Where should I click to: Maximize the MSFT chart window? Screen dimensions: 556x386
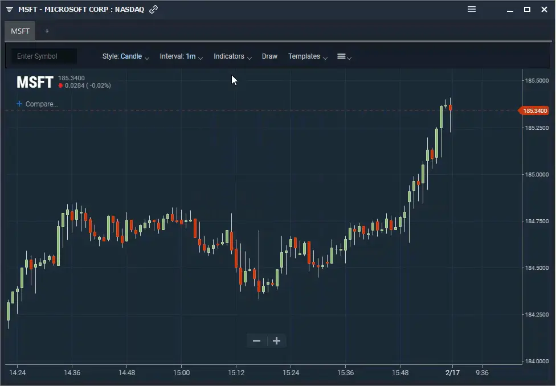coord(528,10)
